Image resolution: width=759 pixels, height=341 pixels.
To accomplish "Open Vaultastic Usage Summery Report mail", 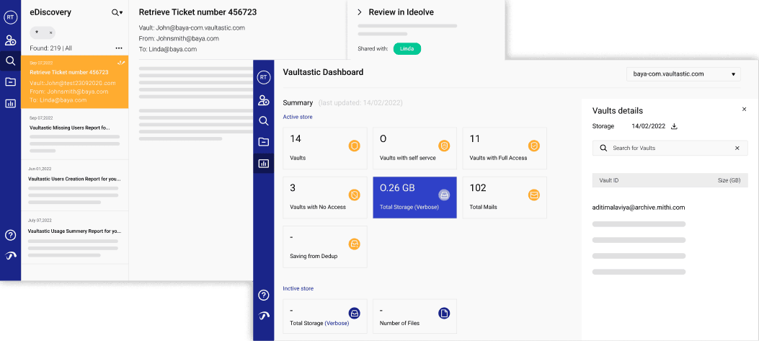I will click(x=74, y=238).
